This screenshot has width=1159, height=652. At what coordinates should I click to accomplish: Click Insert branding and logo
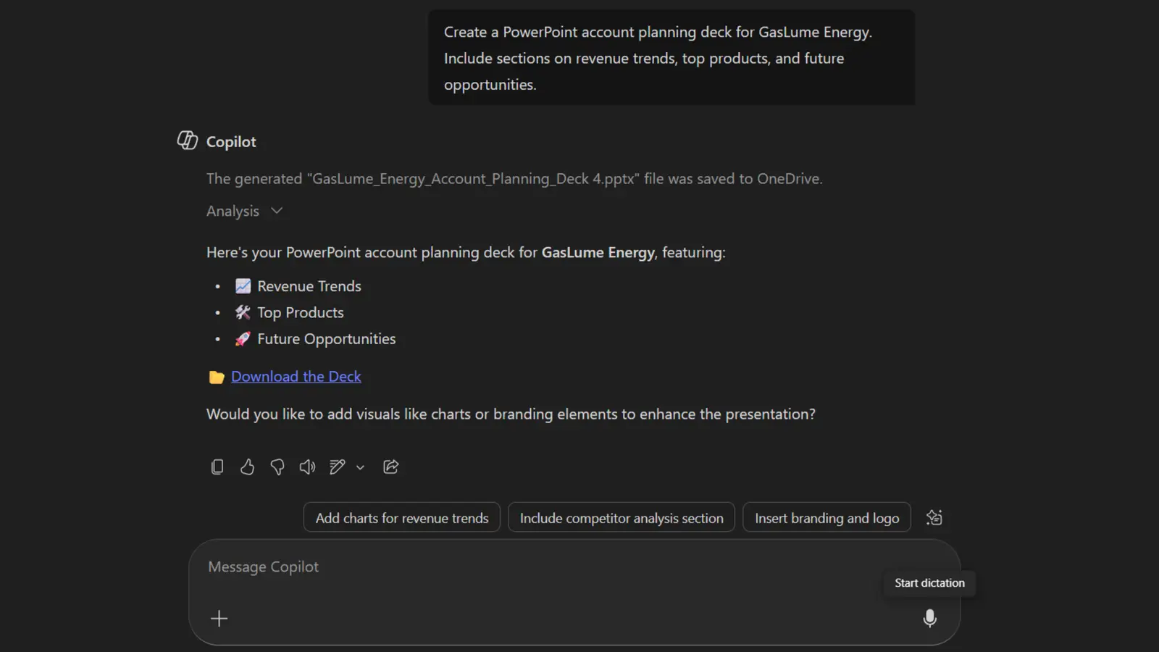click(827, 517)
